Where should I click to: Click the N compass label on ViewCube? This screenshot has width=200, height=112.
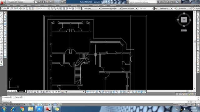tap(184, 13)
